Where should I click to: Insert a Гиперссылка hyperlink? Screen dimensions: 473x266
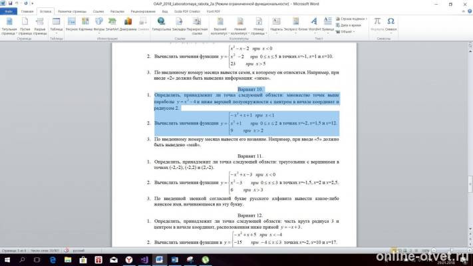click(161, 24)
